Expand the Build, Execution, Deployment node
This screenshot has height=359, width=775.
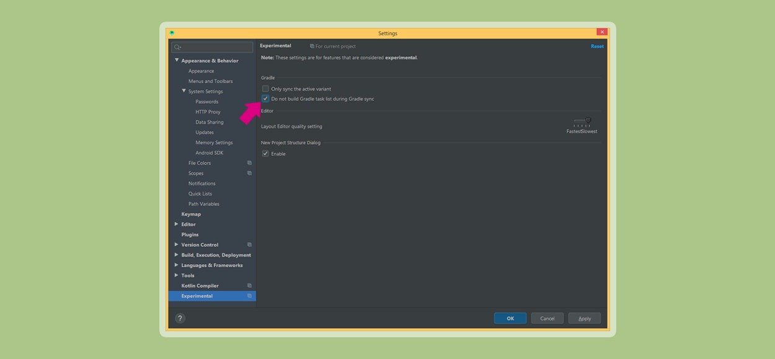177,254
